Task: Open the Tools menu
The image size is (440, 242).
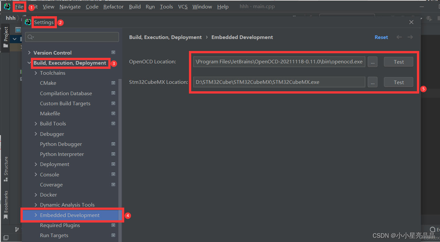Action: [x=167, y=6]
